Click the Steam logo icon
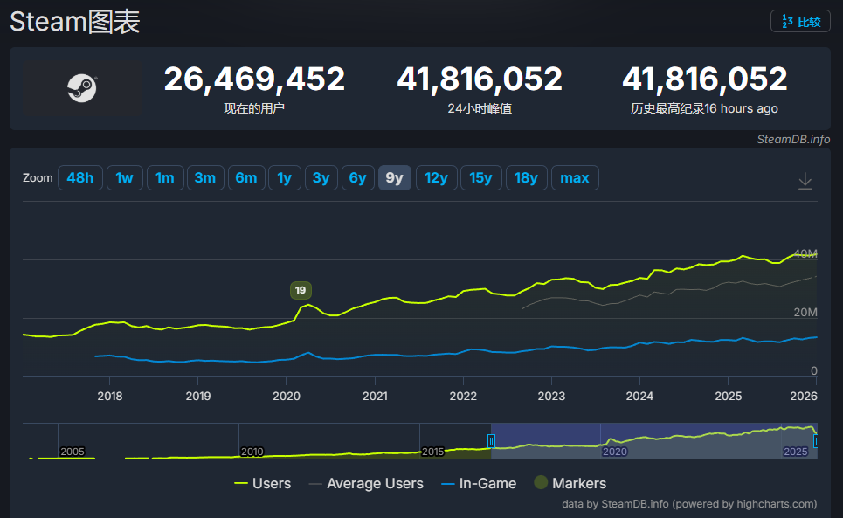The width and height of the screenshot is (843, 518). coord(82,88)
